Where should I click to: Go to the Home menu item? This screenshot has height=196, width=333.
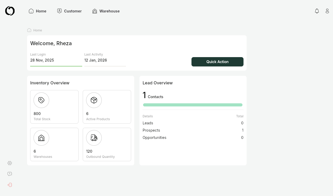[37, 11]
